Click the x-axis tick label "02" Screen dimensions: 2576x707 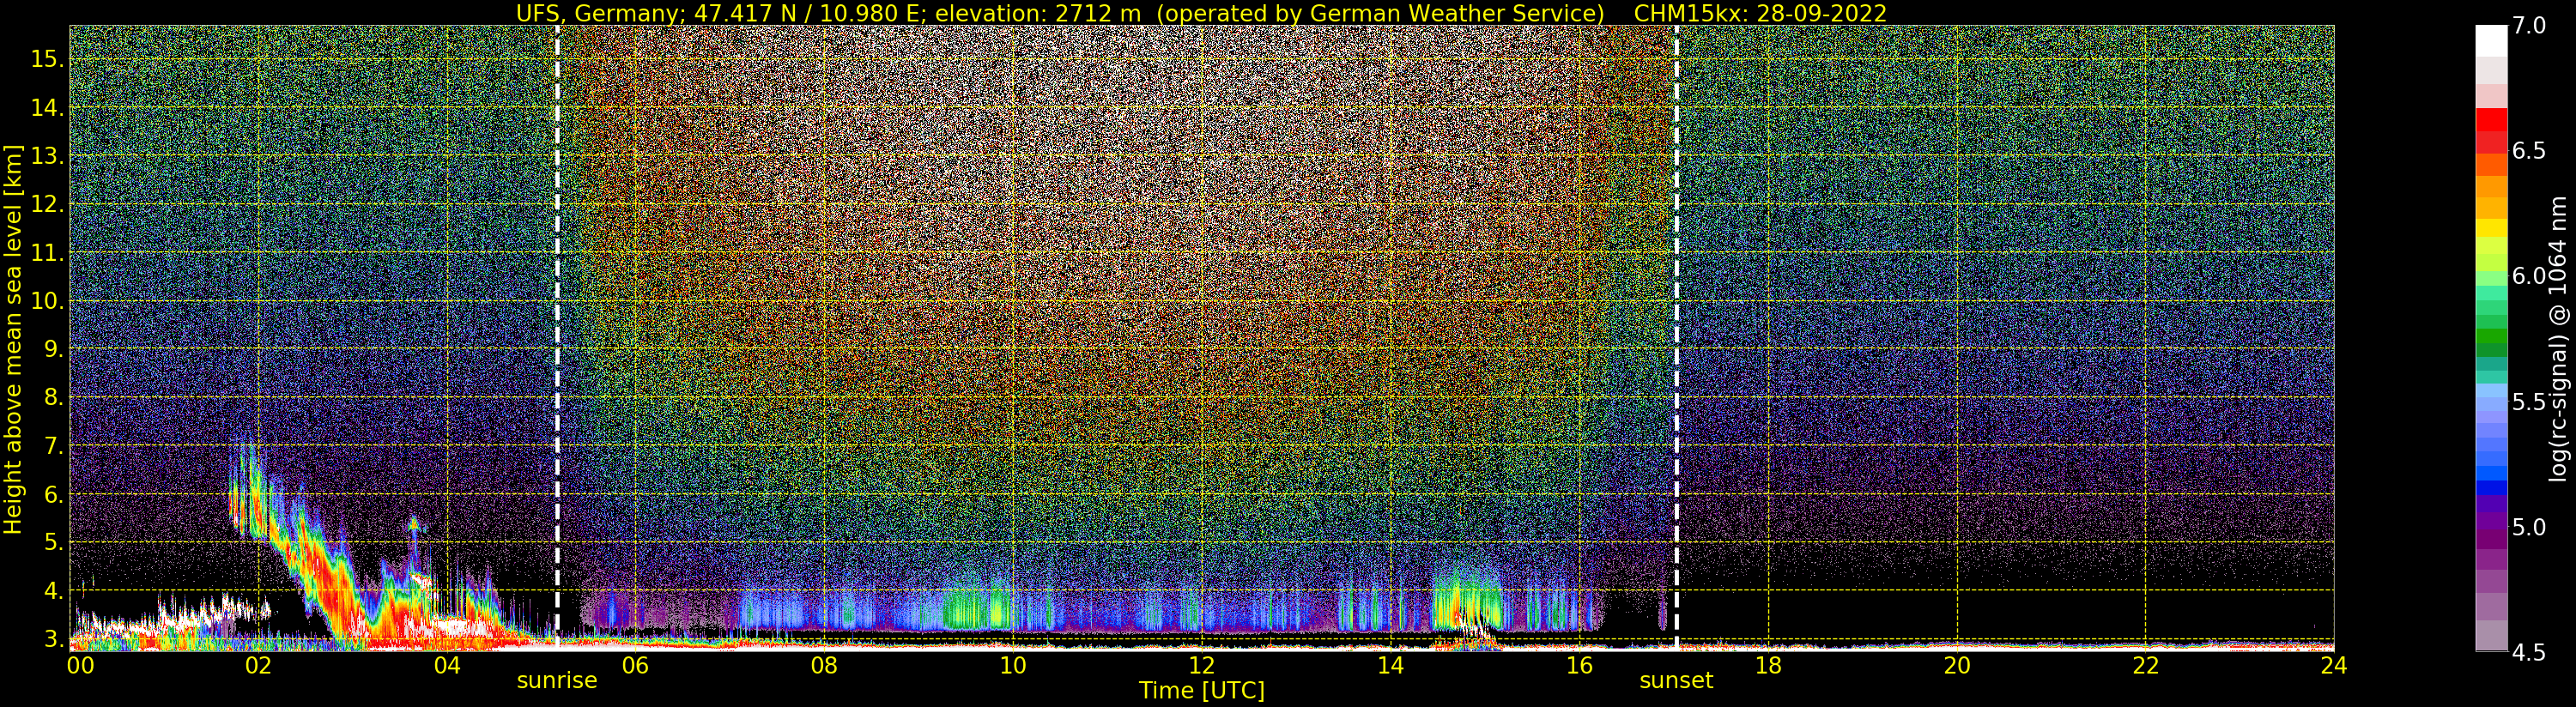[258, 666]
